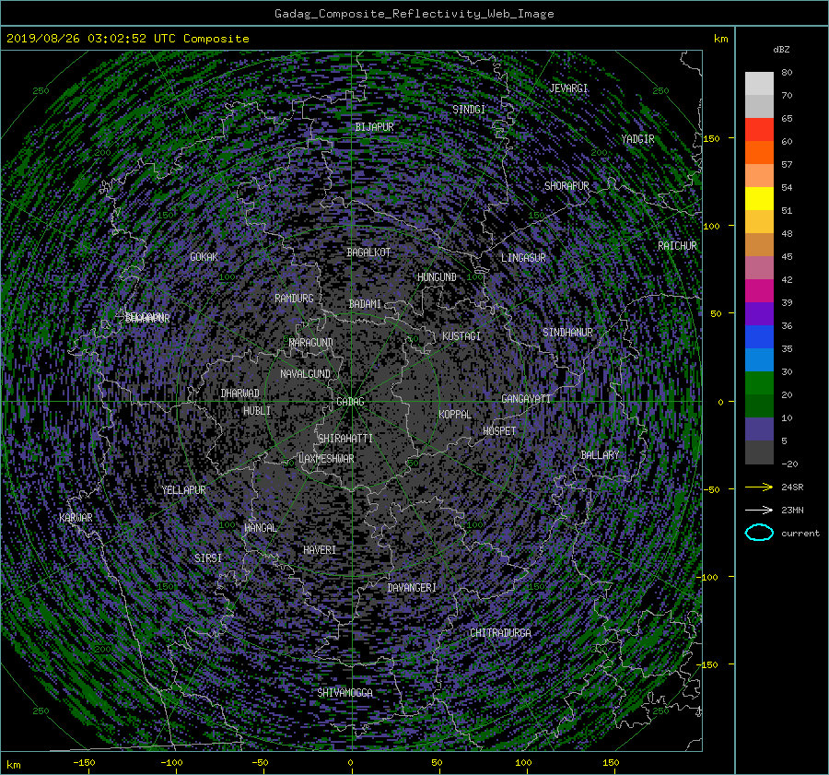
Task: Click the HOSPET city label
Action: pyautogui.click(x=499, y=431)
